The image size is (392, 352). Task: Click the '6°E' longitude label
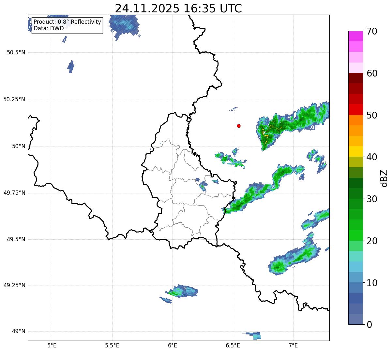[173, 345]
